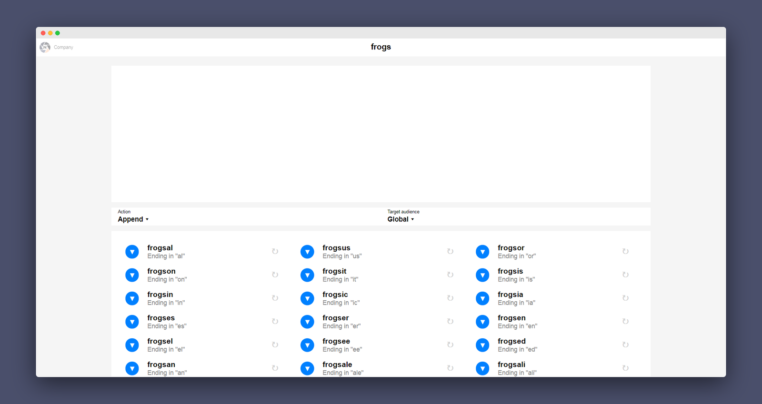The width and height of the screenshot is (762, 404).
Task: Refresh the frogser suggestion
Action: click(450, 321)
